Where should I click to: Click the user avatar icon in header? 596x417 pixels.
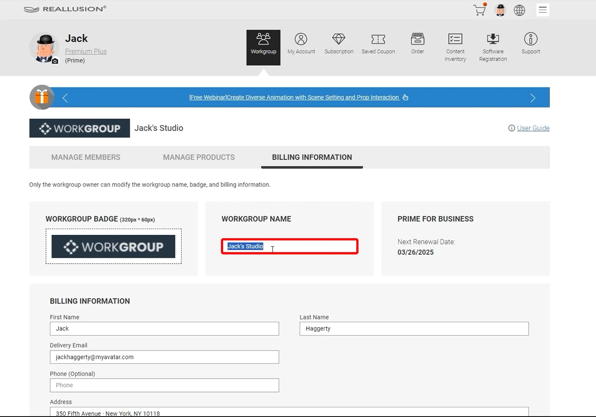tap(500, 10)
